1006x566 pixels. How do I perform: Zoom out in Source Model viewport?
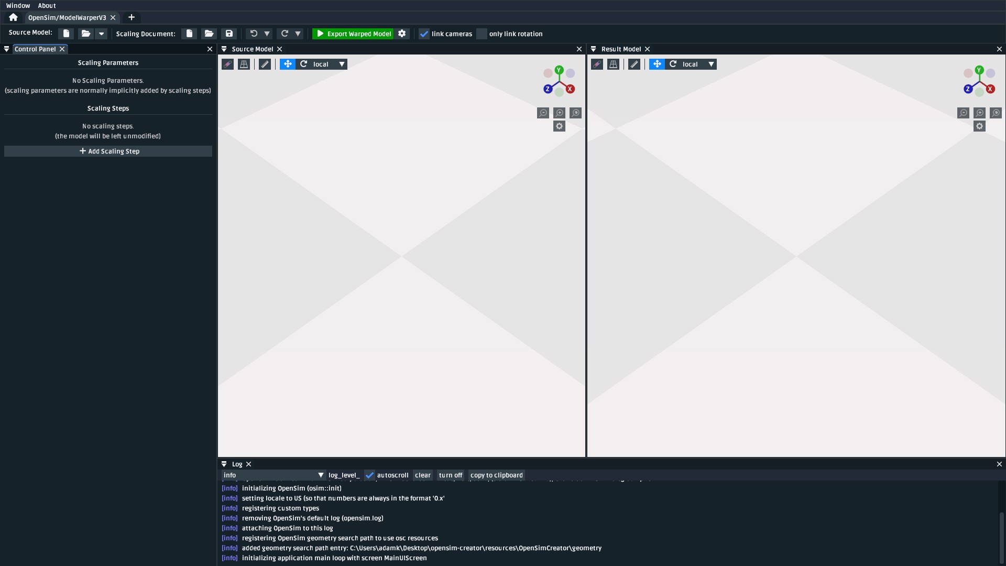click(x=543, y=113)
